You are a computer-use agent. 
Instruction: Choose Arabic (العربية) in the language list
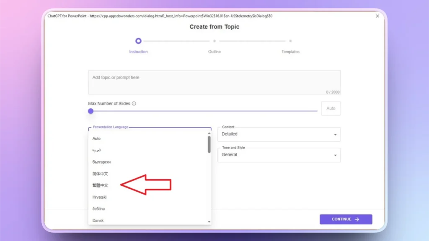point(97,150)
